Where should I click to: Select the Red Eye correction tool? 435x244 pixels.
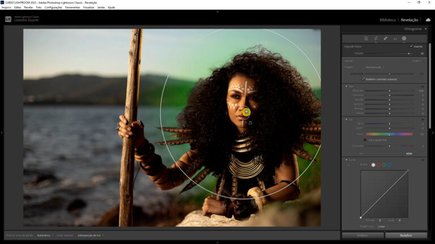click(395, 38)
